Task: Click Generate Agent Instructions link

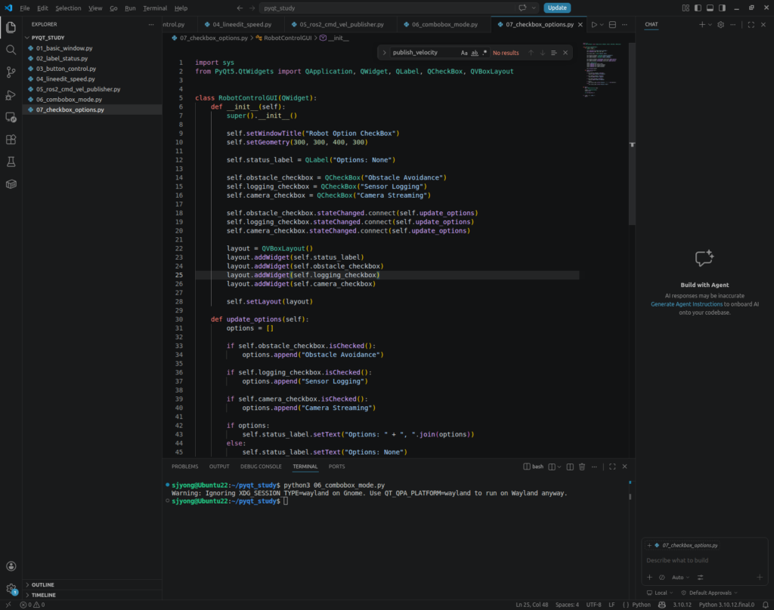Action: [x=686, y=304]
